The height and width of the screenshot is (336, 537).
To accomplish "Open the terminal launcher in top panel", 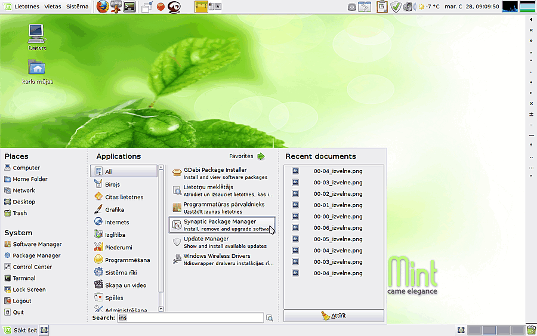I will click(129, 7).
